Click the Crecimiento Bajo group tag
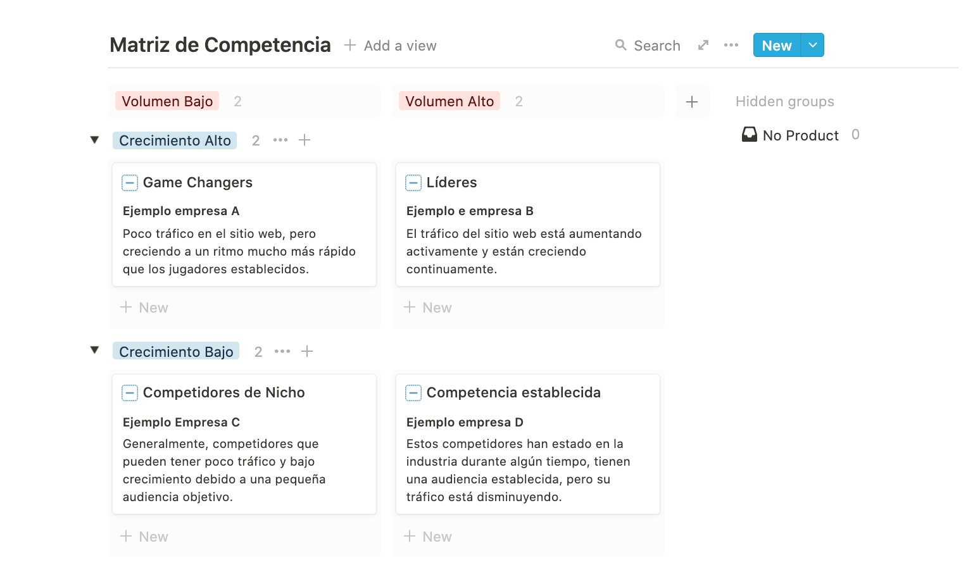980x572 pixels. [x=176, y=351]
